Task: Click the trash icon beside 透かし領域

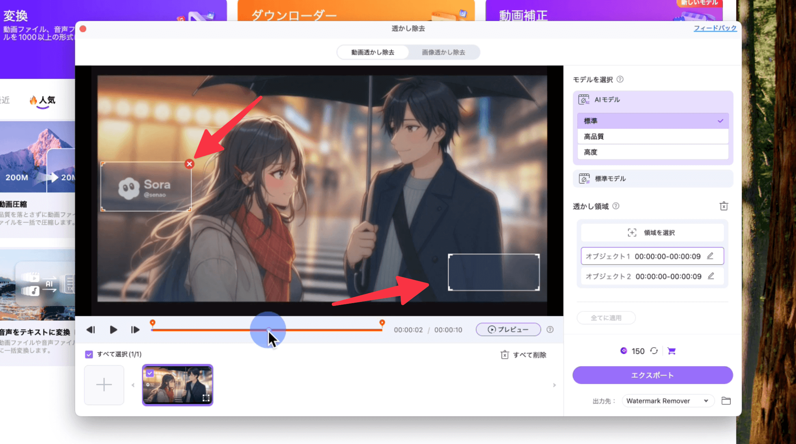Action: click(723, 206)
